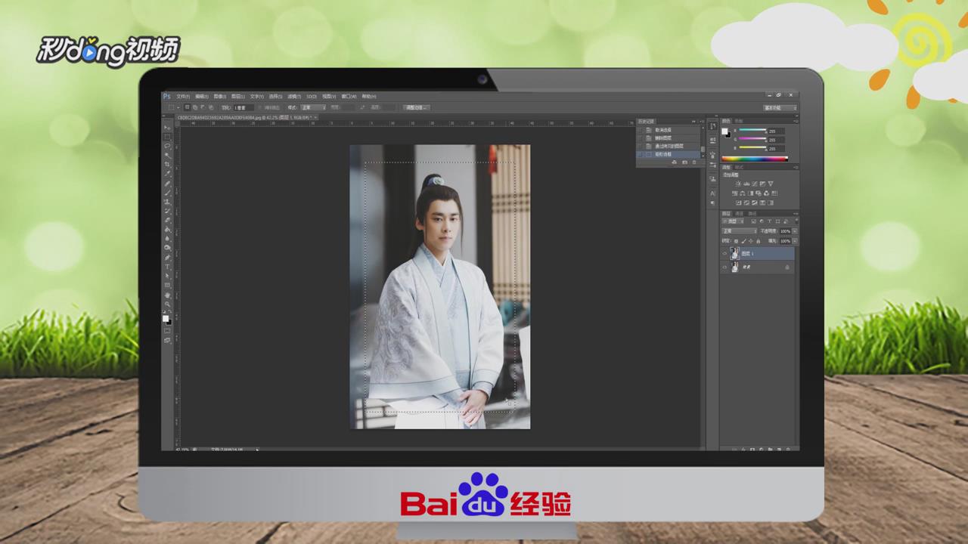Create new snapshot in History panel
Image resolution: width=968 pixels, height=544 pixels.
684,162
